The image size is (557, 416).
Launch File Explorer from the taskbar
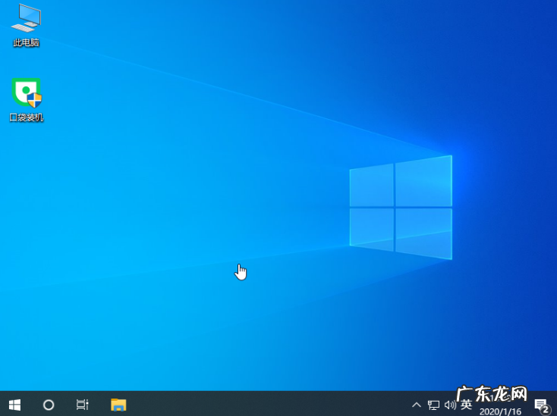pos(118,405)
